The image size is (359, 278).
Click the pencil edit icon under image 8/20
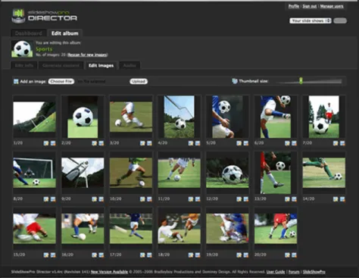(x=46, y=199)
